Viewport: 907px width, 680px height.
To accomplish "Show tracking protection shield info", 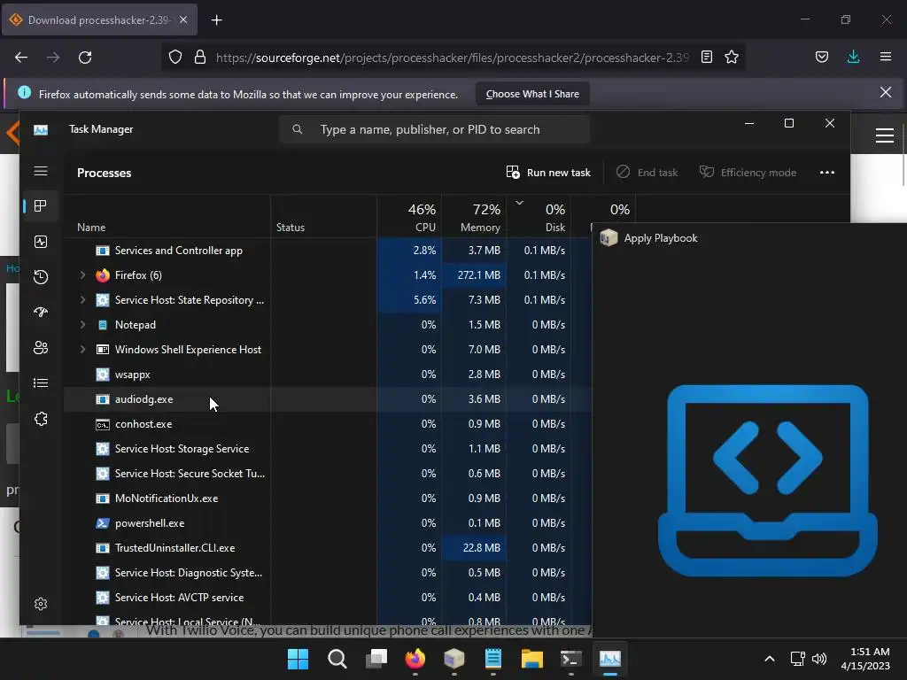I will point(175,58).
